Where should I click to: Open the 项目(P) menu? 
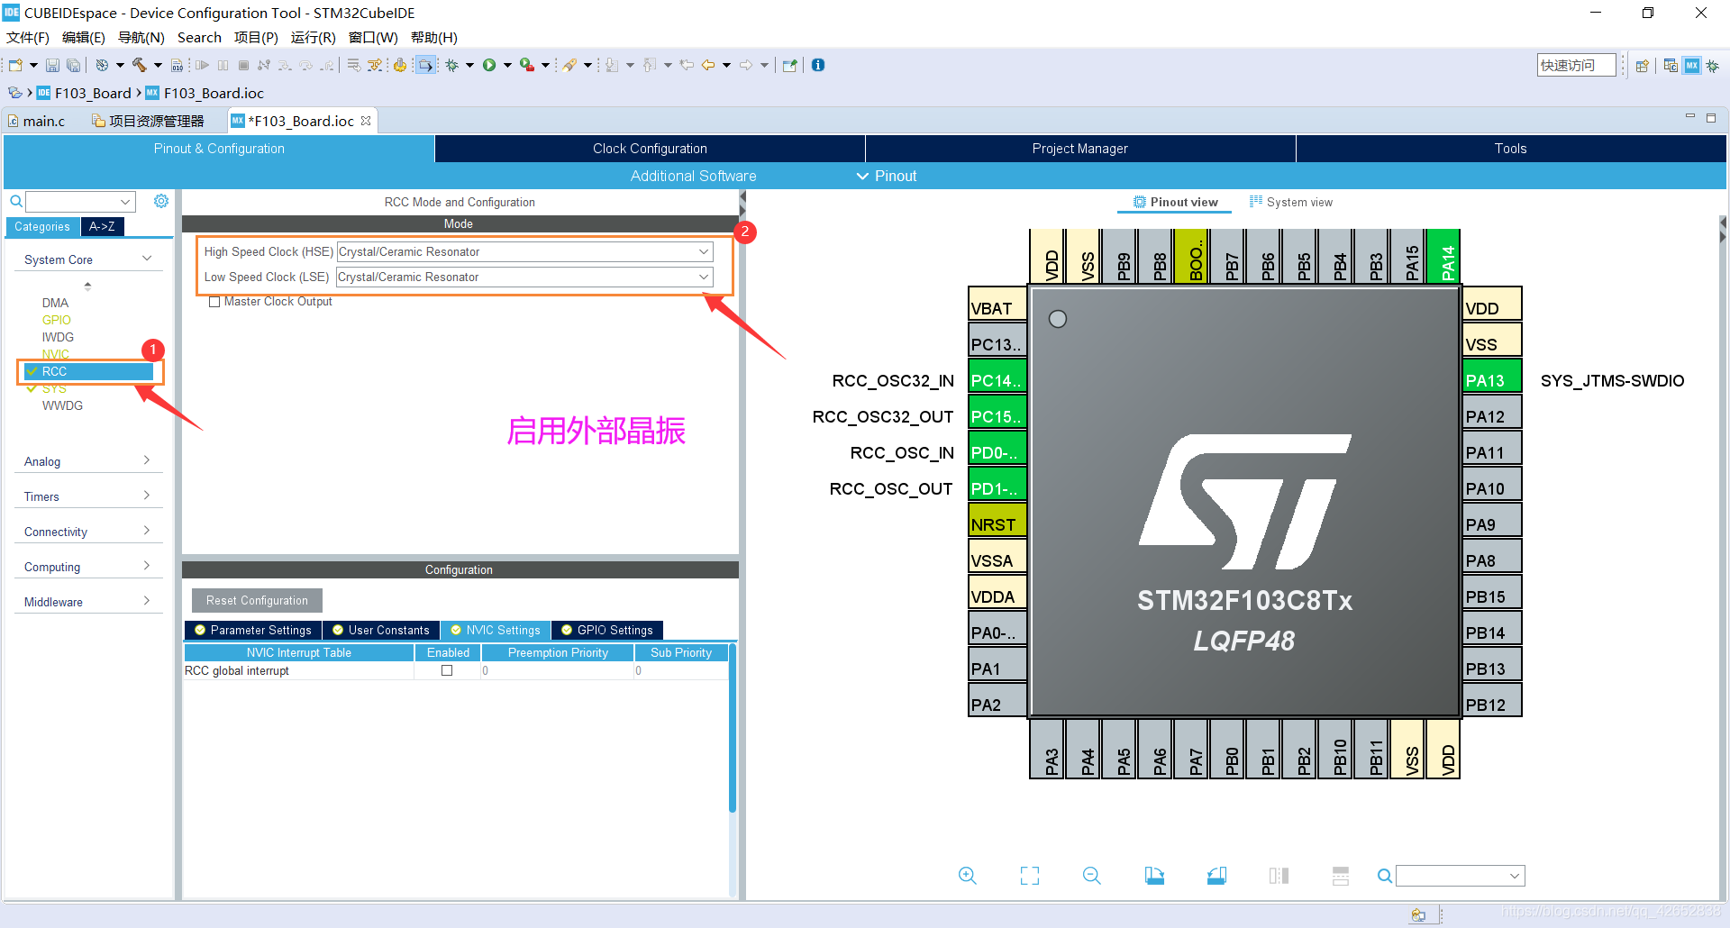[256, 37]
